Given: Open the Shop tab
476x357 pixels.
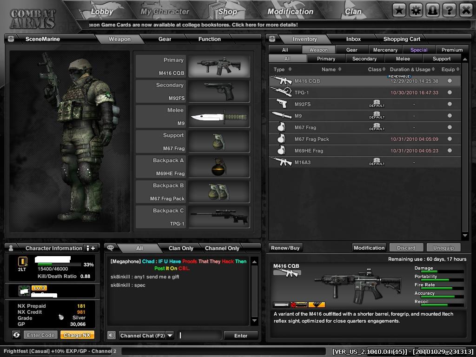Looking at the screenshot, I should pos(228,12).
